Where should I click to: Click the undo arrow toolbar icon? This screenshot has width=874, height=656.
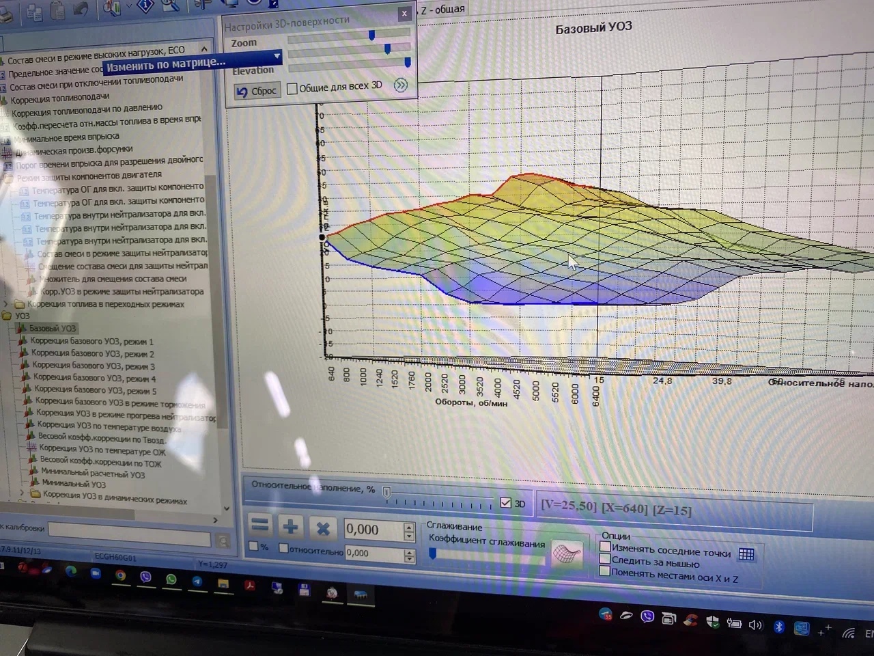(x=81, y=10)
